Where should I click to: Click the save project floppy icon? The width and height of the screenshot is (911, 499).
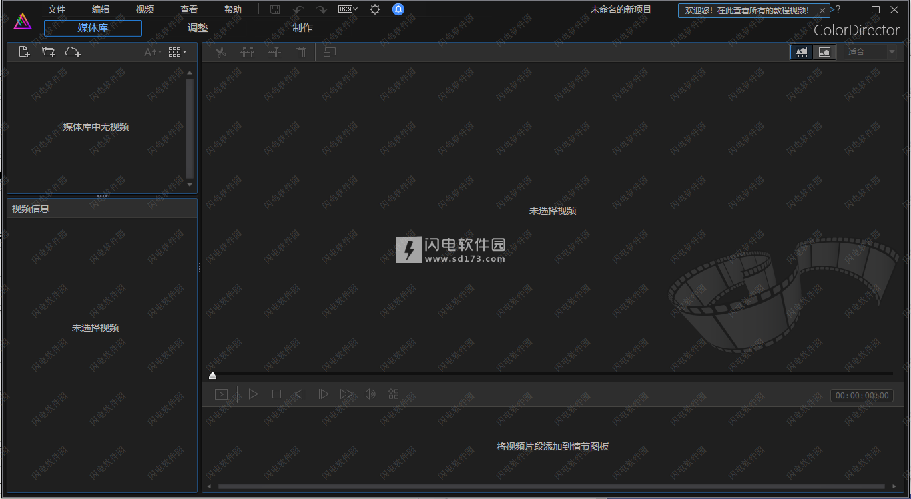click(x=275, y=9)
